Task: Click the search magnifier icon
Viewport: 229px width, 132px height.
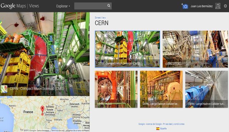Action: (109, 6)
